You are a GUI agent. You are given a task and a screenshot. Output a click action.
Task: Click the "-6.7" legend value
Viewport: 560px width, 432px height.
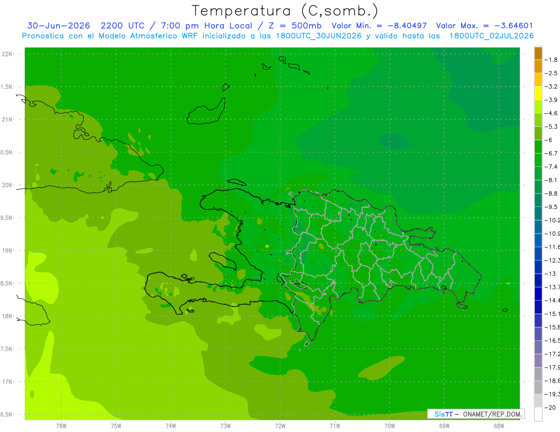click(x=552, y=153)
